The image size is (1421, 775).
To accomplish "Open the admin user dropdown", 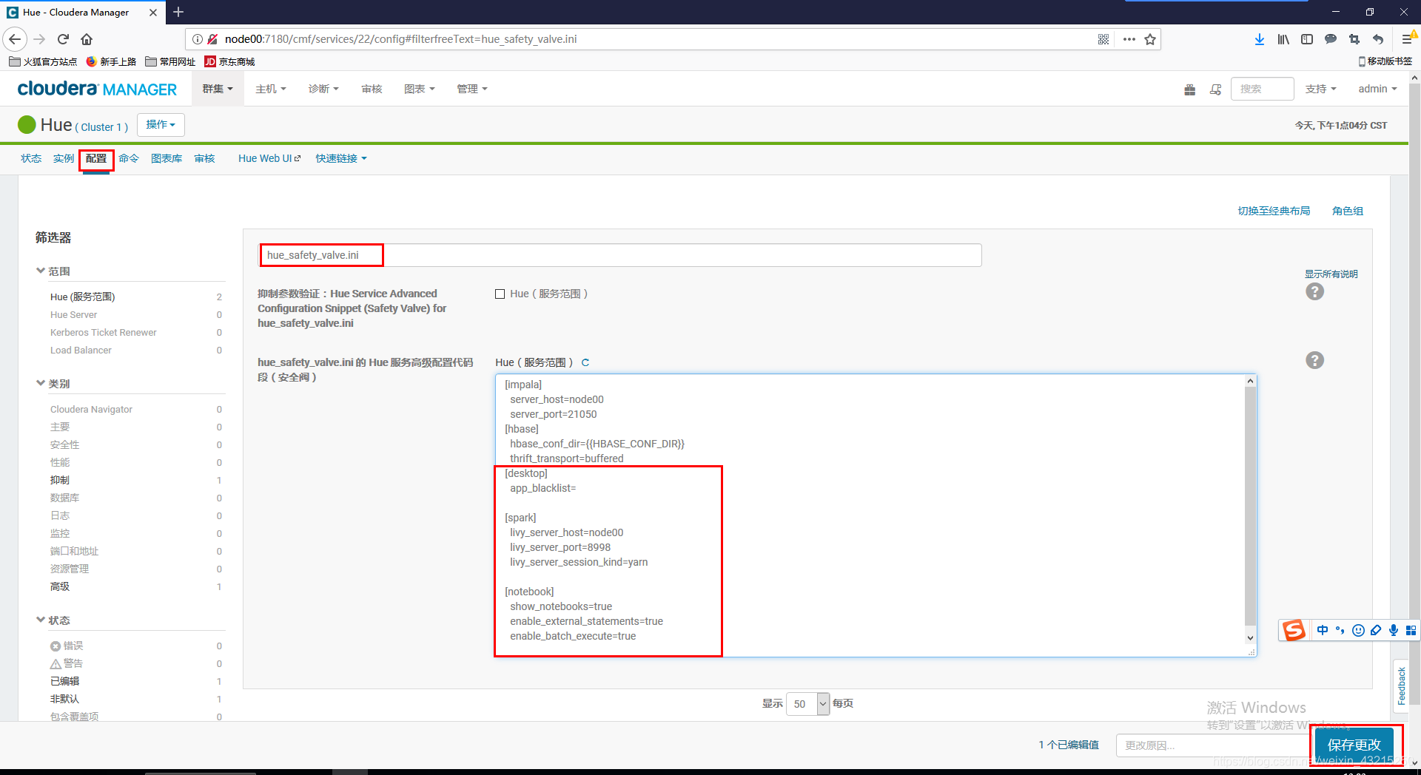I will pyautogui.click(x=1377, y=89).
